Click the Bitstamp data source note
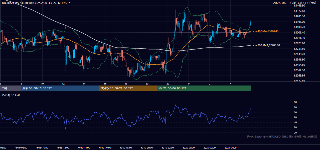This screenshot has width=320, height=150. click(282, 136)
